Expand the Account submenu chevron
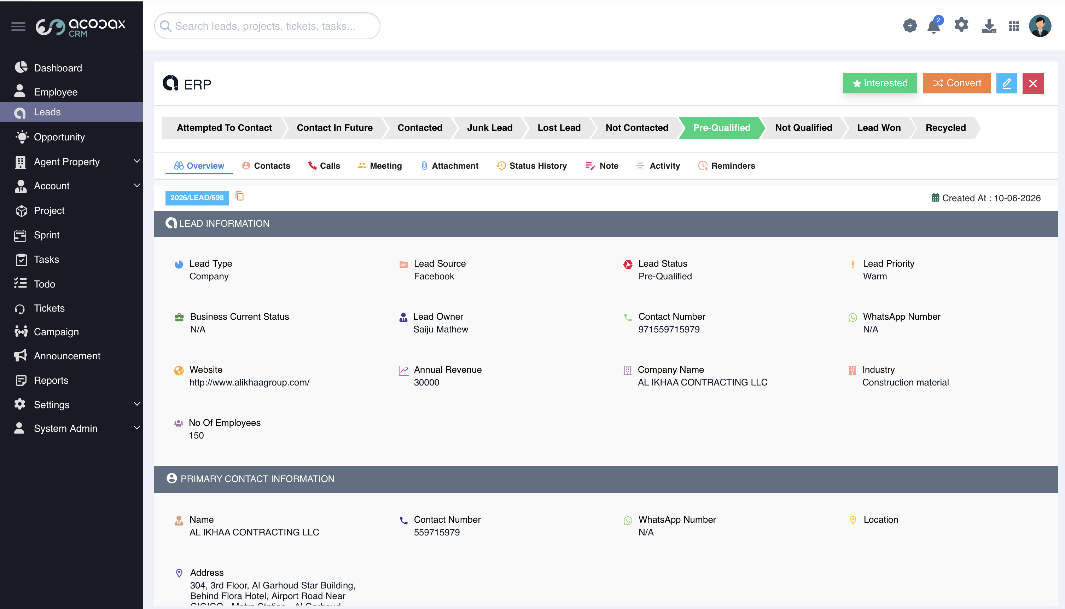The width and height of the screenshot is (1065, 609). [137, 185]
